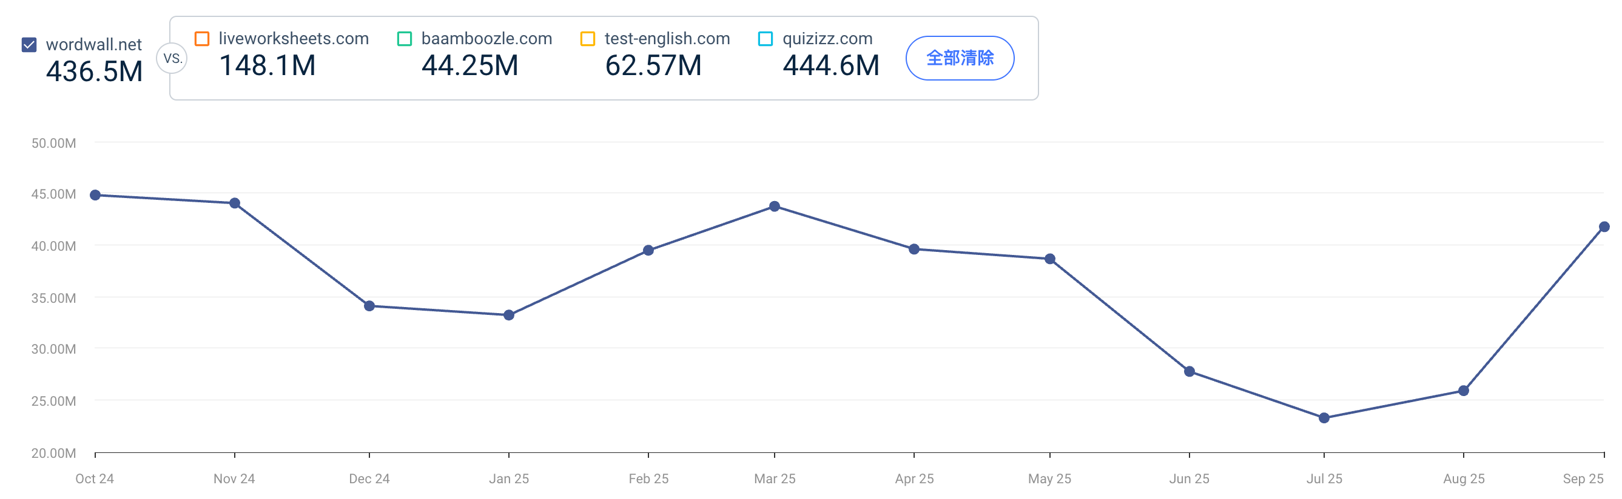Click the Sep 25 x-axis label
1622x499 pixels.
coord(1583,479)
